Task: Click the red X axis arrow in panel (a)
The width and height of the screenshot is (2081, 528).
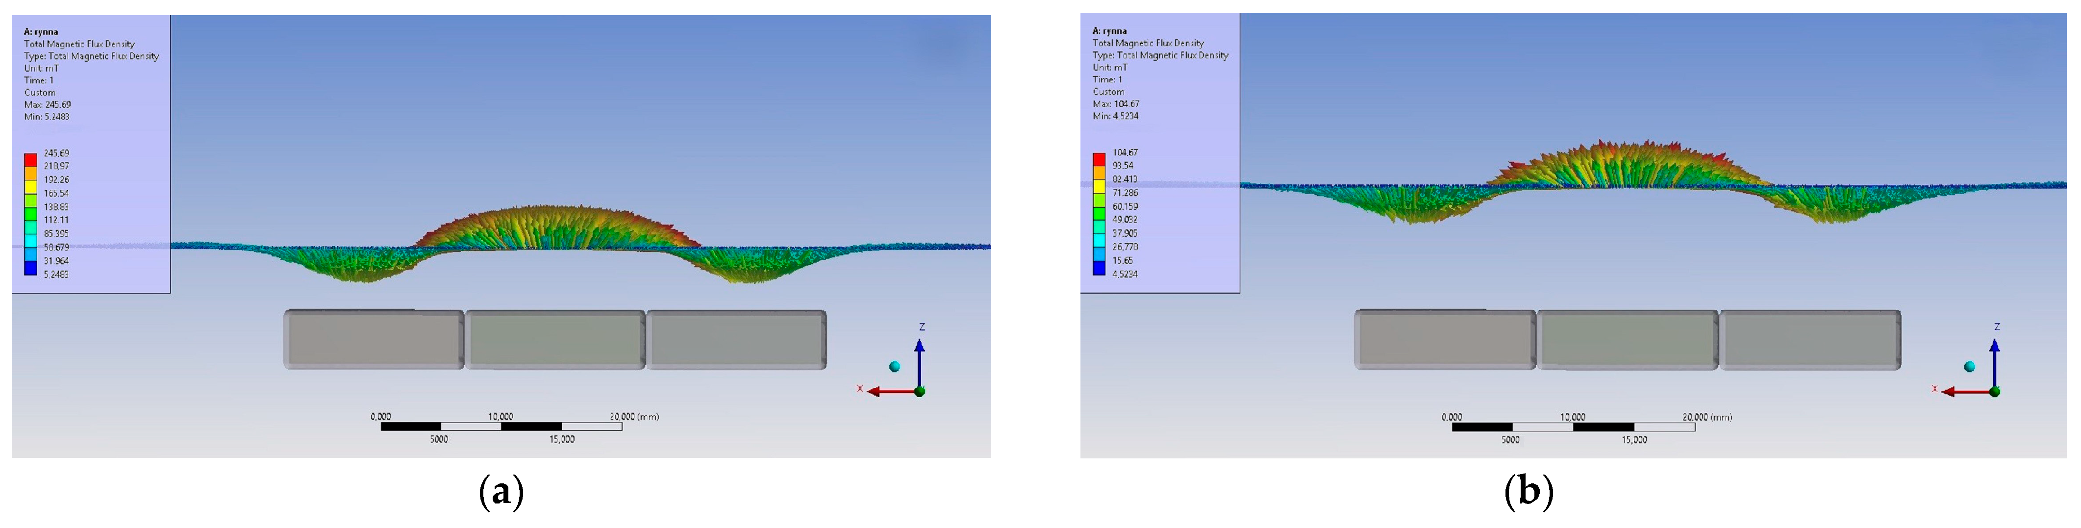Action: pyautogui.click(x=890, y=392)
